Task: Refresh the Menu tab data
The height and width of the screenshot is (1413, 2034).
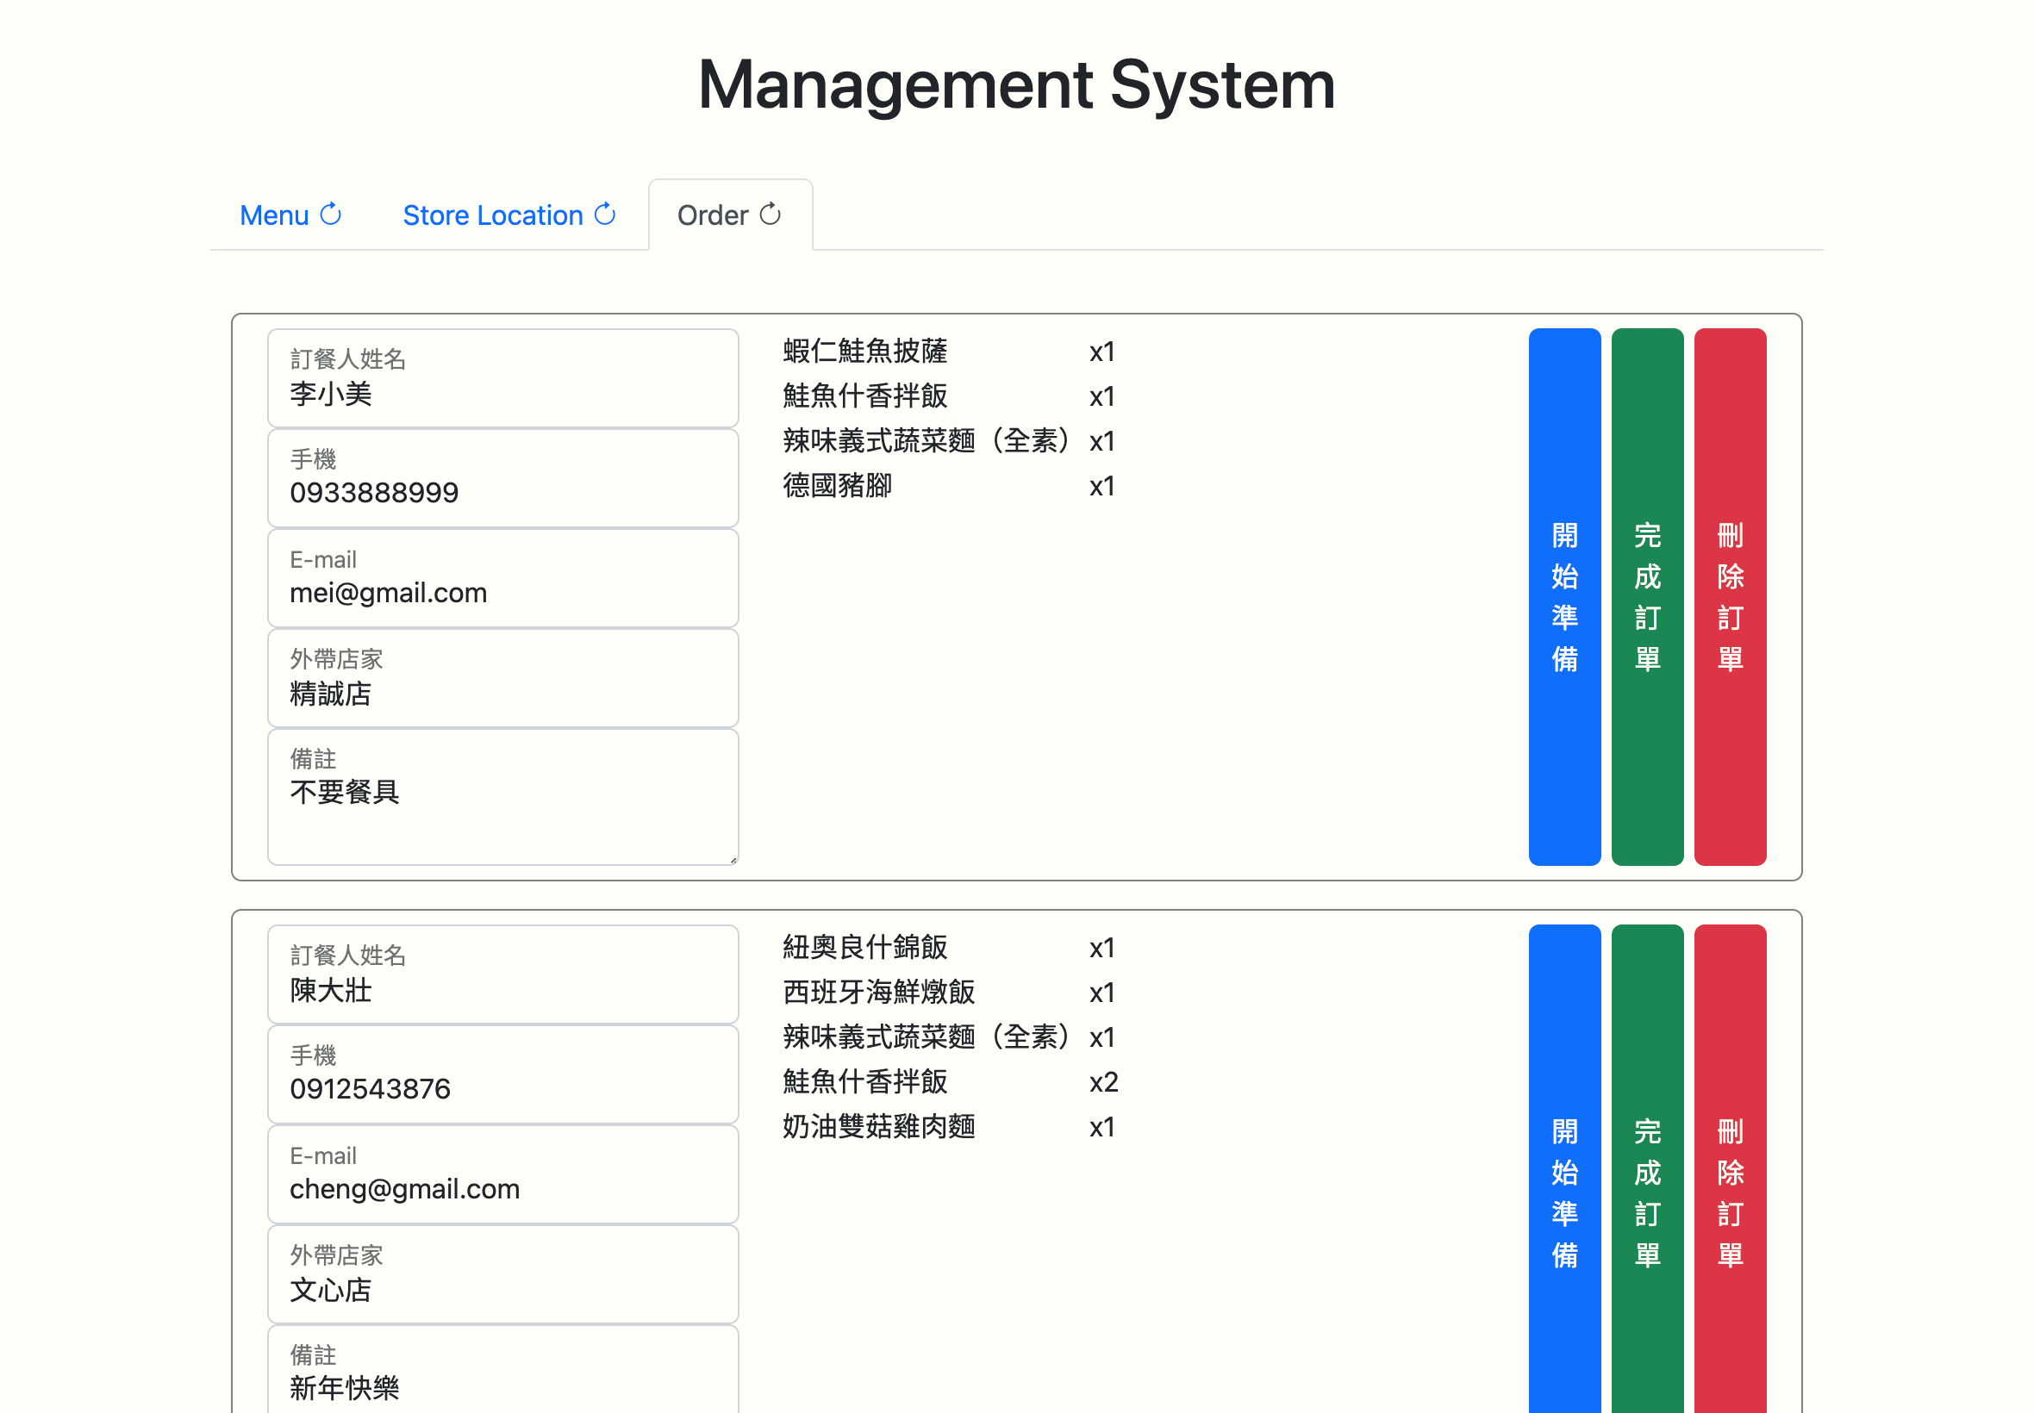Action: click(330, 215)
